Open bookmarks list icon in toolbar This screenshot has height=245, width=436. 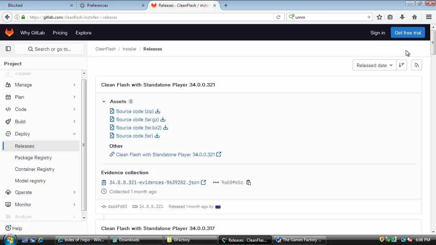click(x=390, y=17)
